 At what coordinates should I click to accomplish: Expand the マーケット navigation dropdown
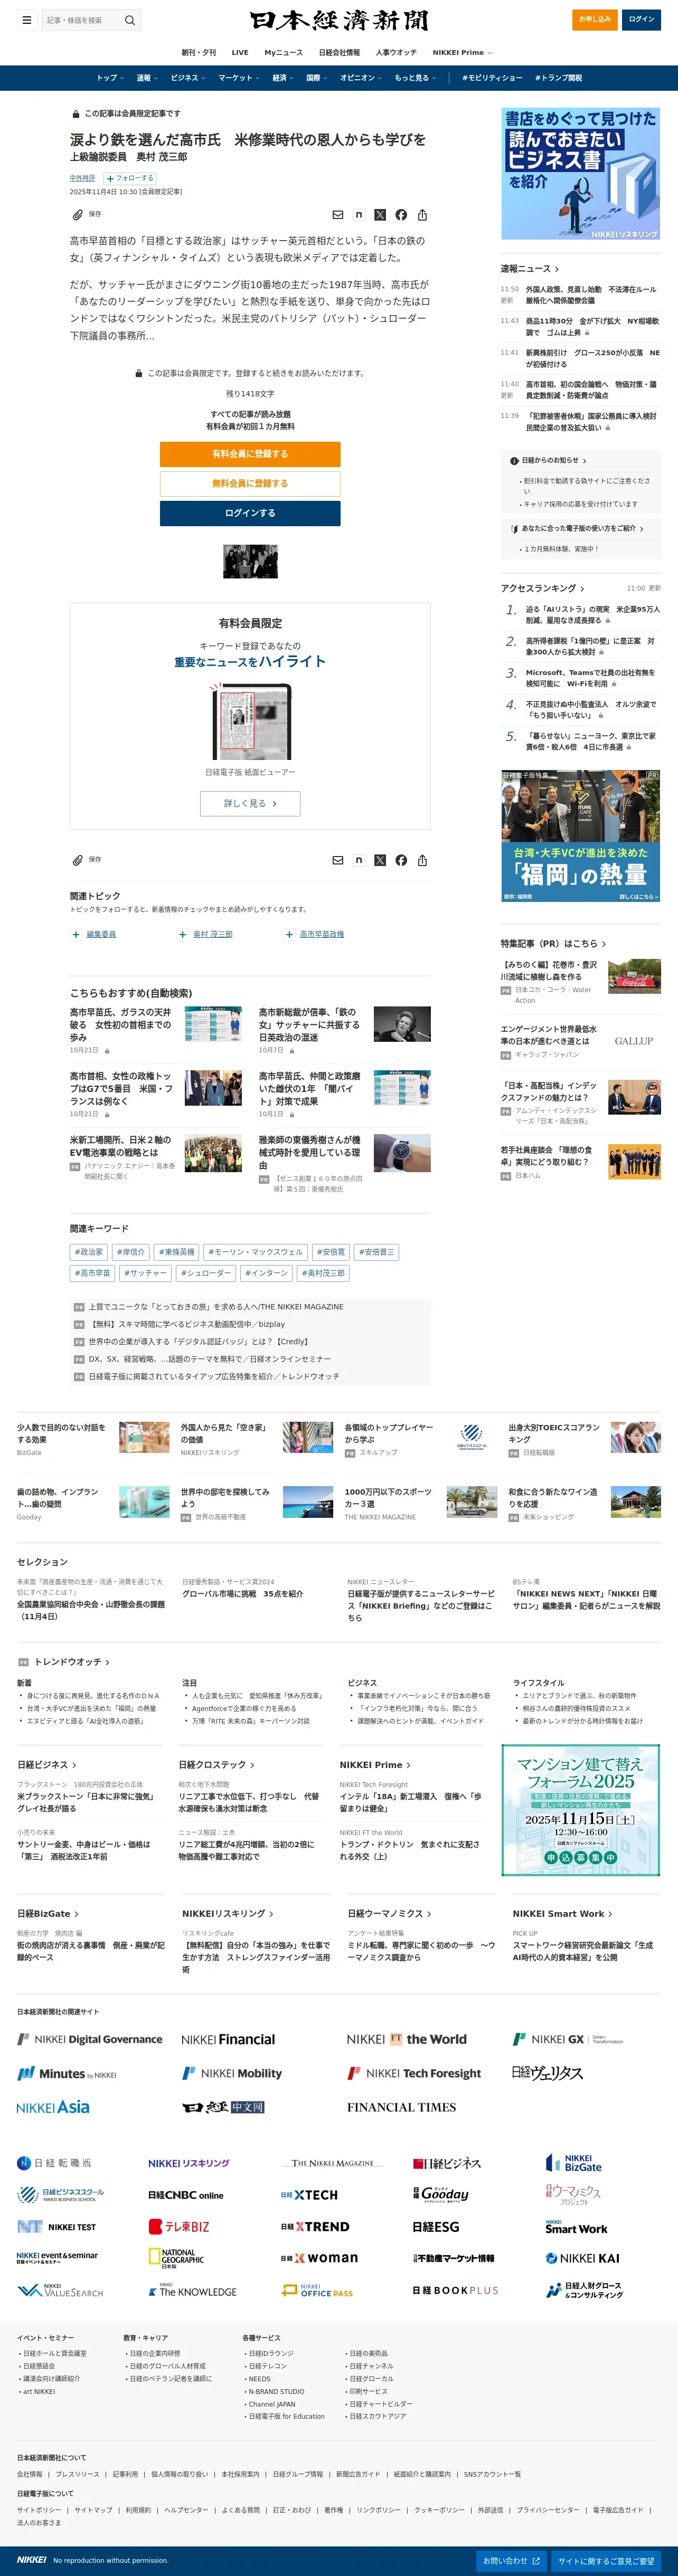pos(239,78)
